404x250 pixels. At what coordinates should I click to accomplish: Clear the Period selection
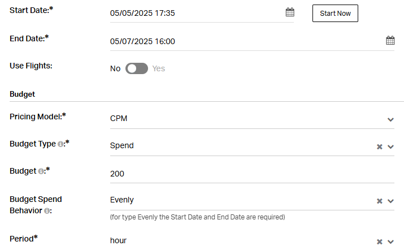coord(379,242)
